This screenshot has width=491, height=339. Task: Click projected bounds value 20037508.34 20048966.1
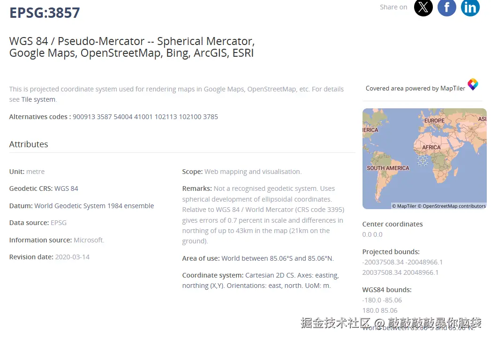400,272
